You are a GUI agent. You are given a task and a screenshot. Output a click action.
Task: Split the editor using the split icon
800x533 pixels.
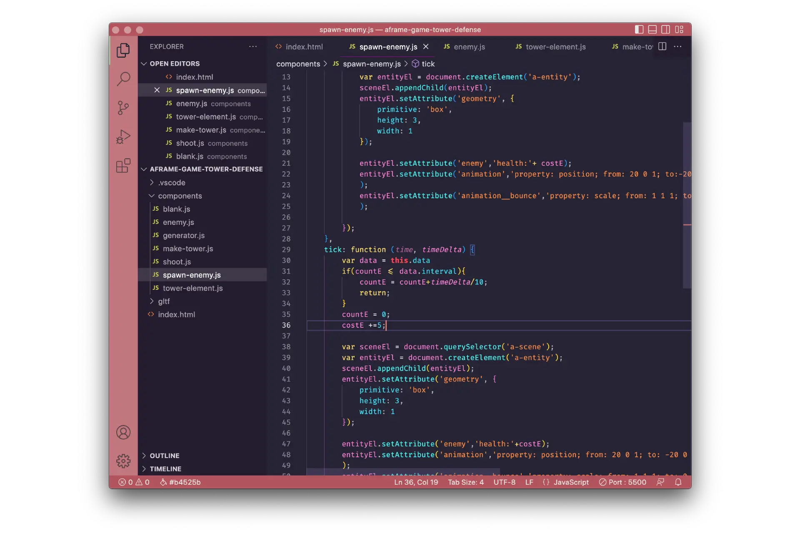[x=662, y=47]
